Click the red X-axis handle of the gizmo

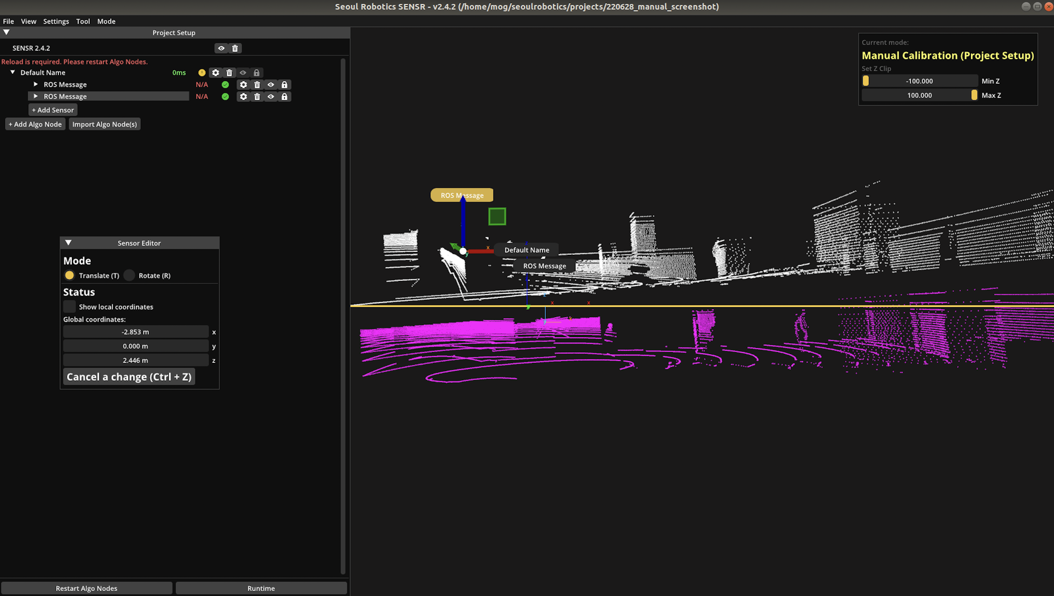(481, 251)
